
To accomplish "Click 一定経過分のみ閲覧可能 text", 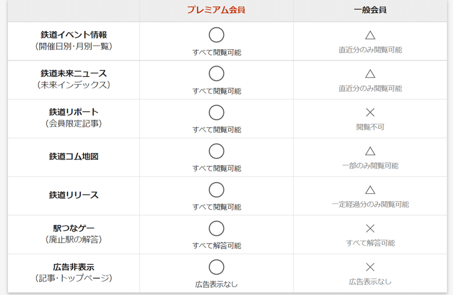I will click(x=370, y=204).
